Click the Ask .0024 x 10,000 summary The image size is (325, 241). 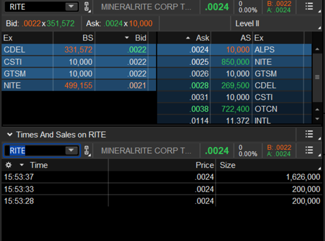click(x=120, y=24)
